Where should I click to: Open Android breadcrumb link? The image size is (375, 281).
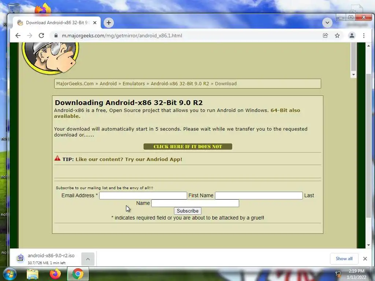pos(108,84)
